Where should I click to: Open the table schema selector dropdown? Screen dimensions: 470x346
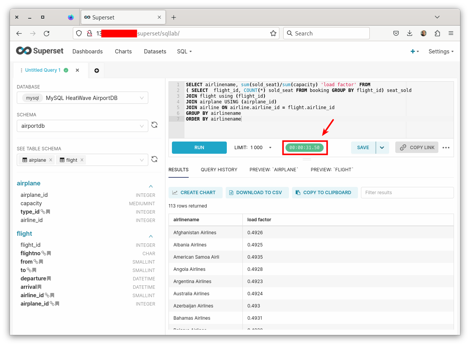coord(82,160)
